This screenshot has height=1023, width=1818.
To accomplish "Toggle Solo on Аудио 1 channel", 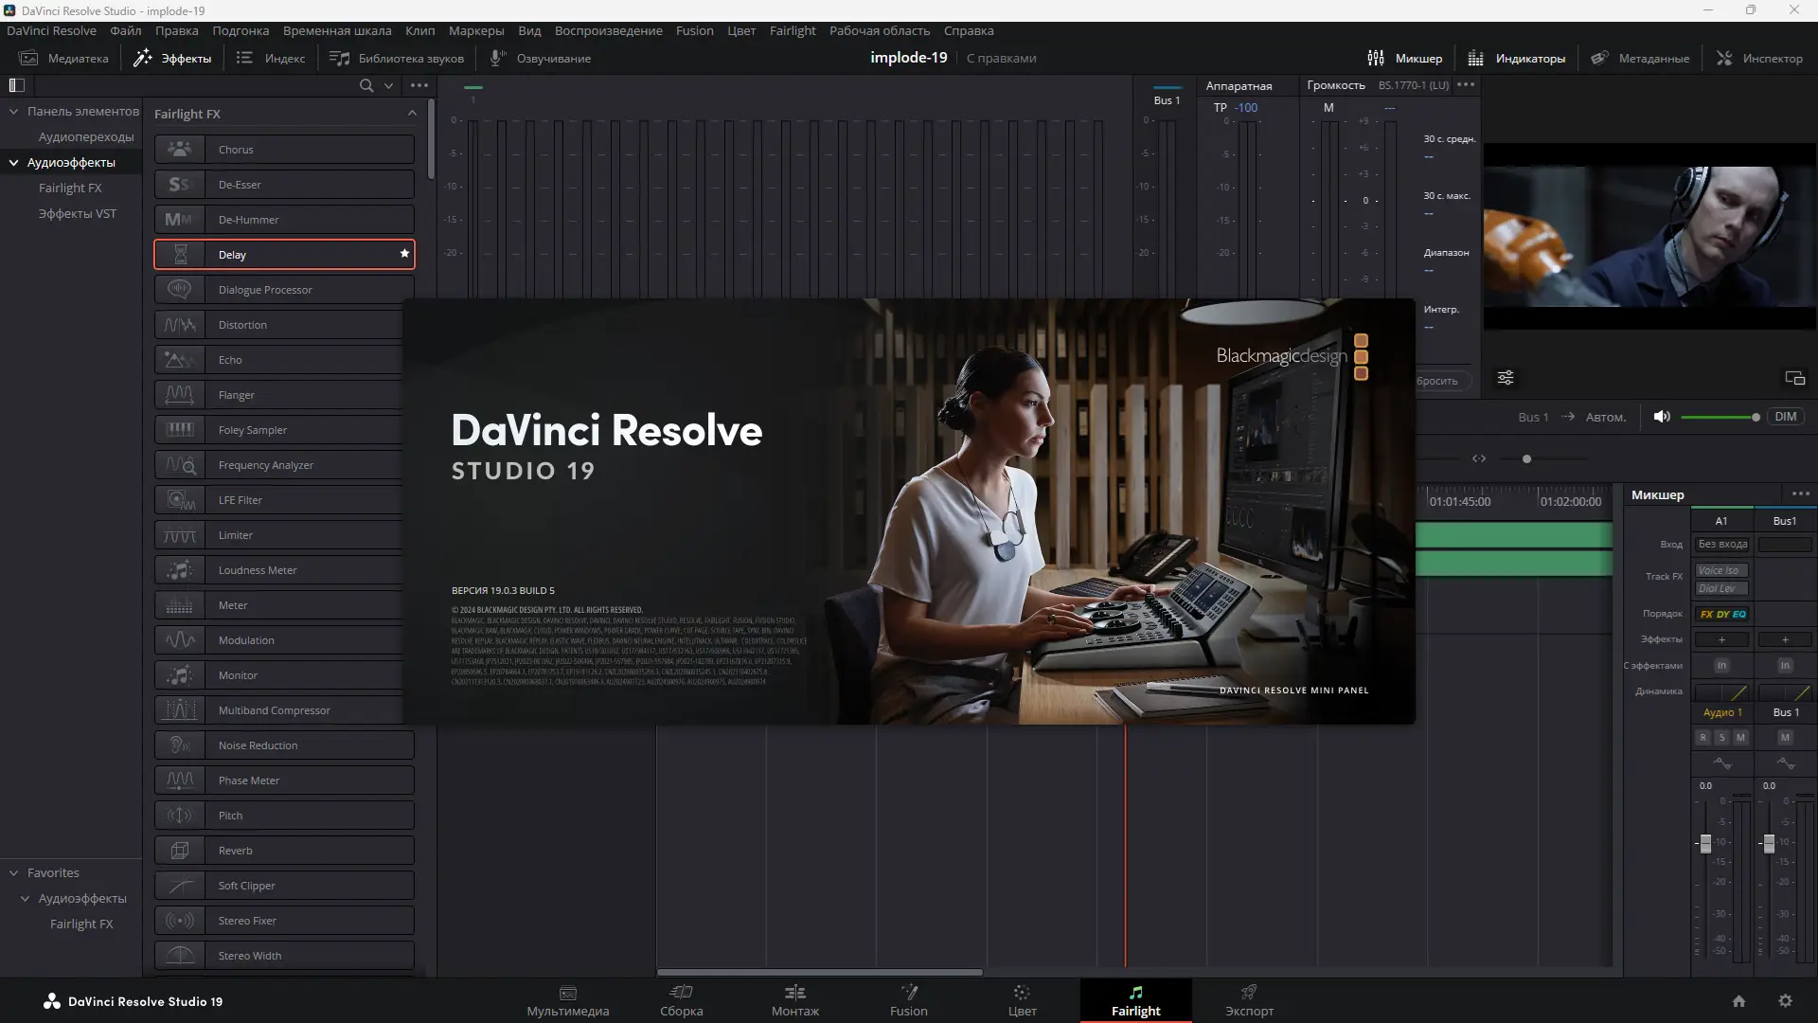I will [1721, 738].
